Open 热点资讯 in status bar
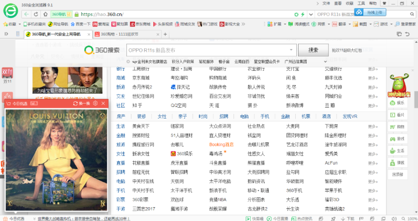The width and height of the screenshot is (418, 221). pos(302,219)
